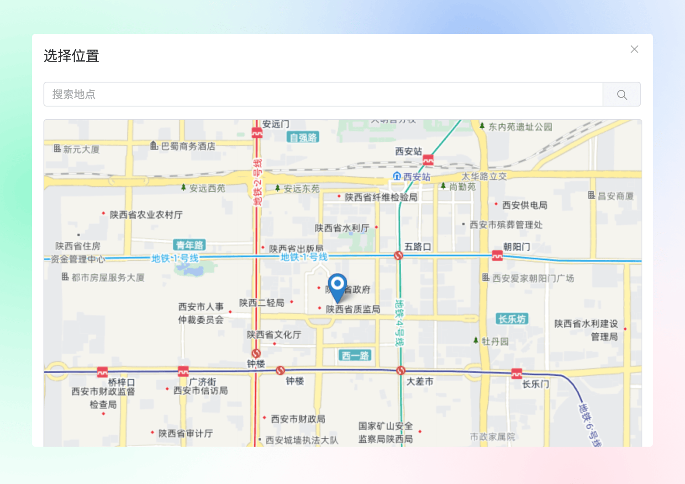The image size is (685, 484).
Task: Click the 西一路 road label
Action: coord(355,355)
